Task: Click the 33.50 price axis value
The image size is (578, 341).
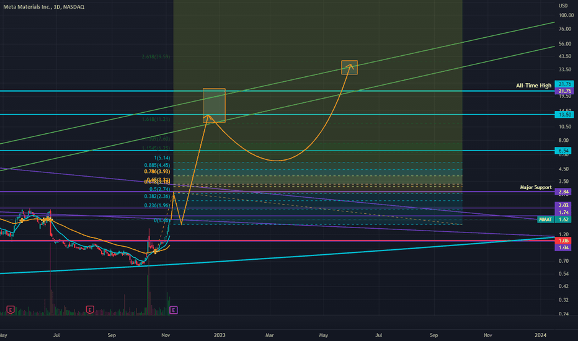Action: pyautogui.click(x=565, y=69)
